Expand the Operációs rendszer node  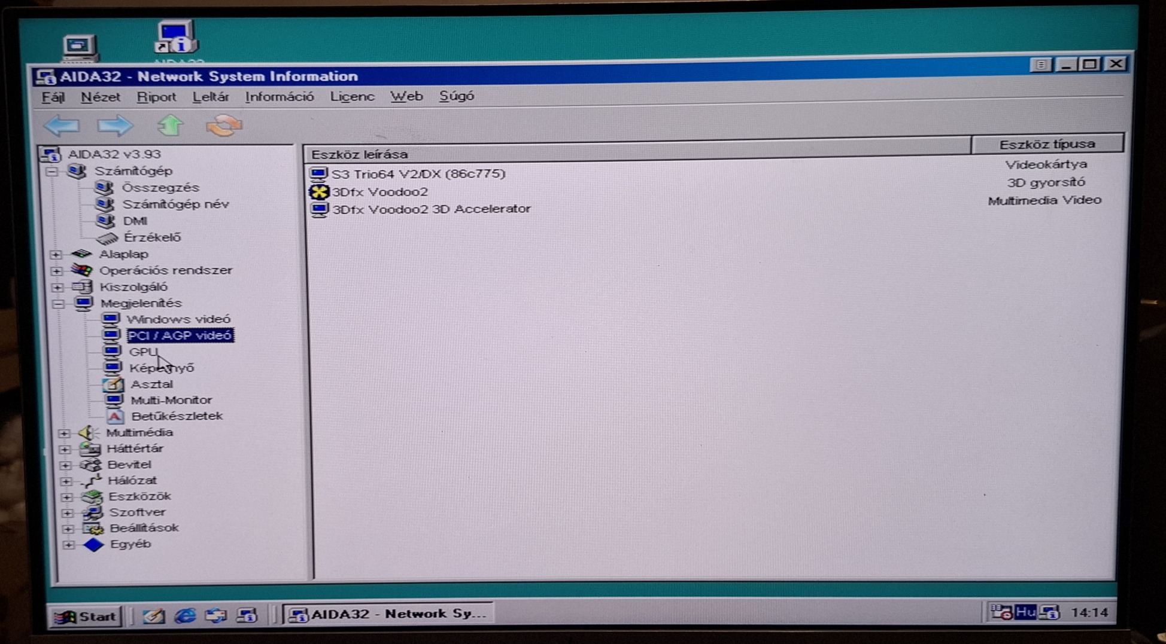click(x=57, y=271)
